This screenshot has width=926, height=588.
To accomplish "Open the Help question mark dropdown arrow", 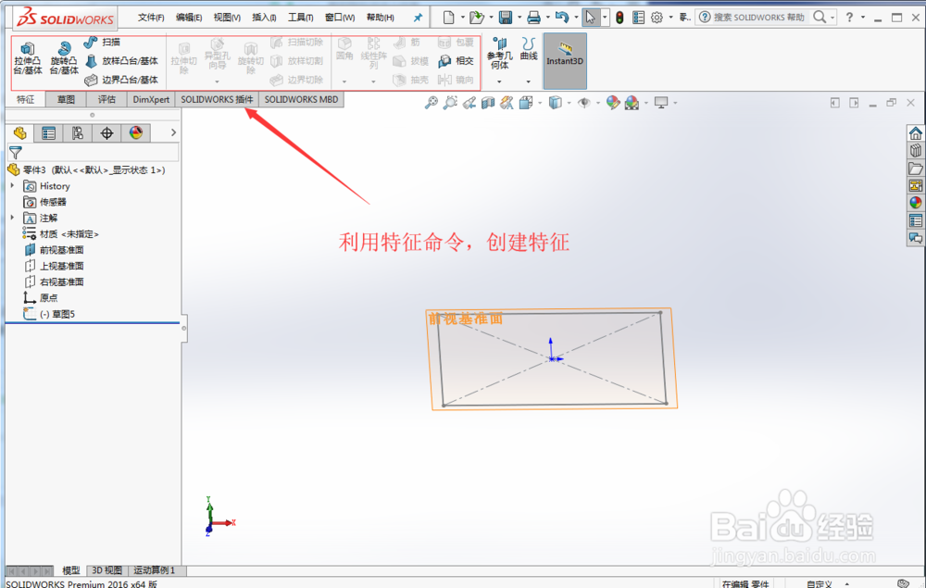I will coord(863,18).
